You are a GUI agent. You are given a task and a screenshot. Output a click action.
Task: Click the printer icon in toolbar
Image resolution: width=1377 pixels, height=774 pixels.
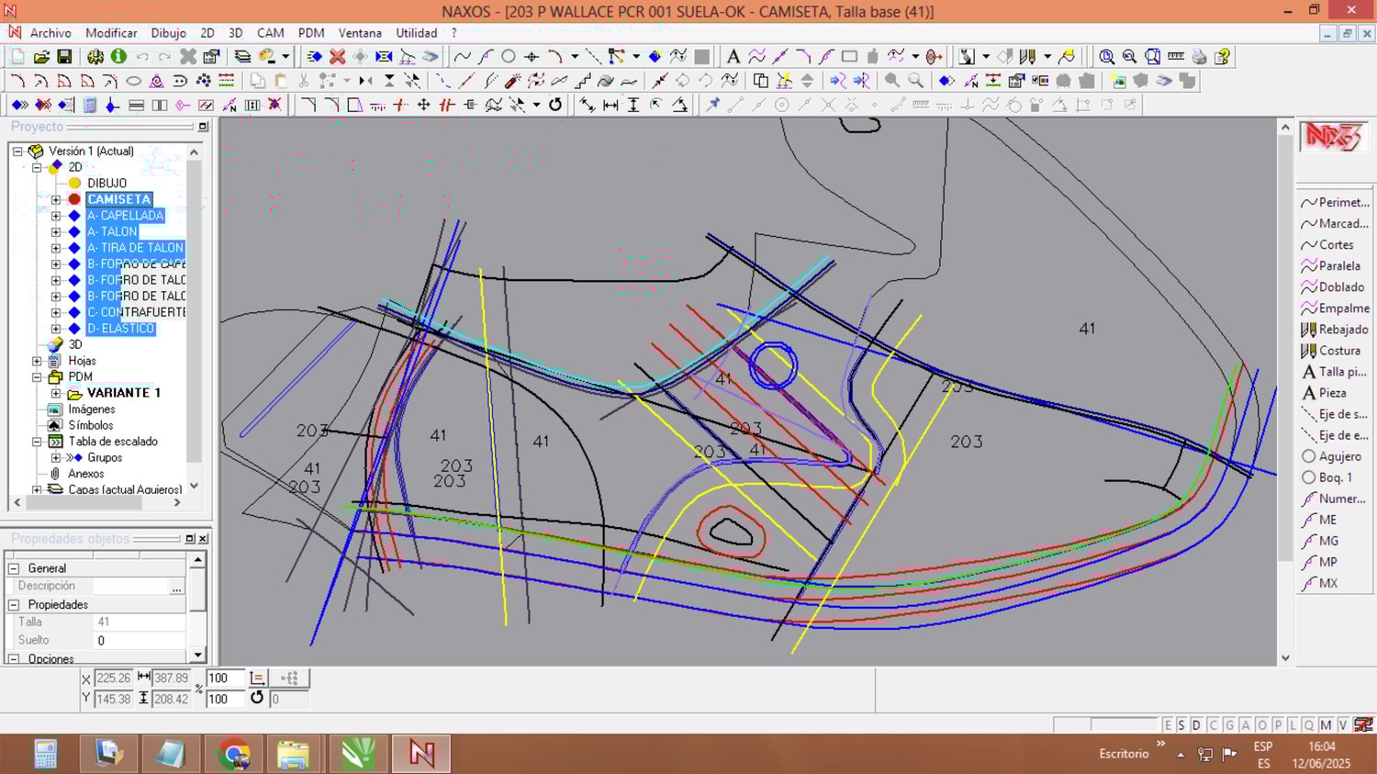coord(1199,57)
